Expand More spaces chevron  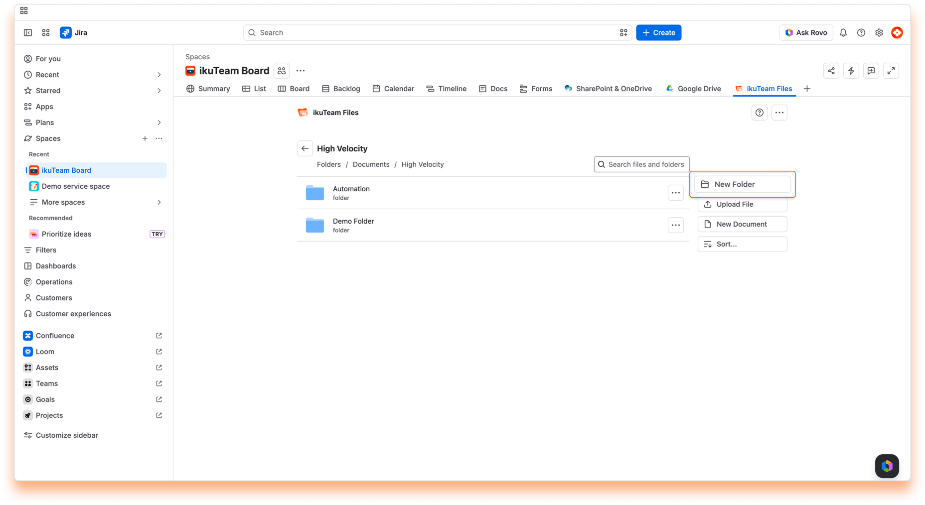click(x=159, y=202)
